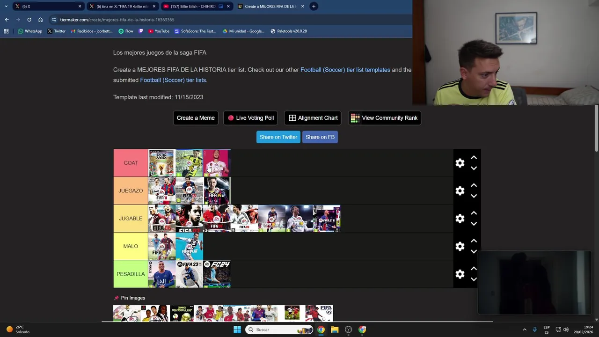This screenshot has height=337, width=599.
Task: Select the South Africa World Cup cover in GOAT
Action: point(161,163)
